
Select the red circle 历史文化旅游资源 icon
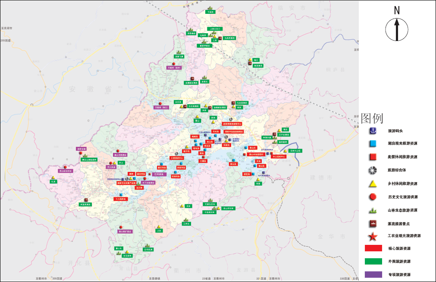[x=373, y=197]
